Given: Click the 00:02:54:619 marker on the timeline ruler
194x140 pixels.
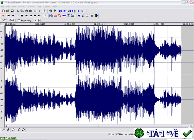Looking at the screenshot, I should point(99,24).
